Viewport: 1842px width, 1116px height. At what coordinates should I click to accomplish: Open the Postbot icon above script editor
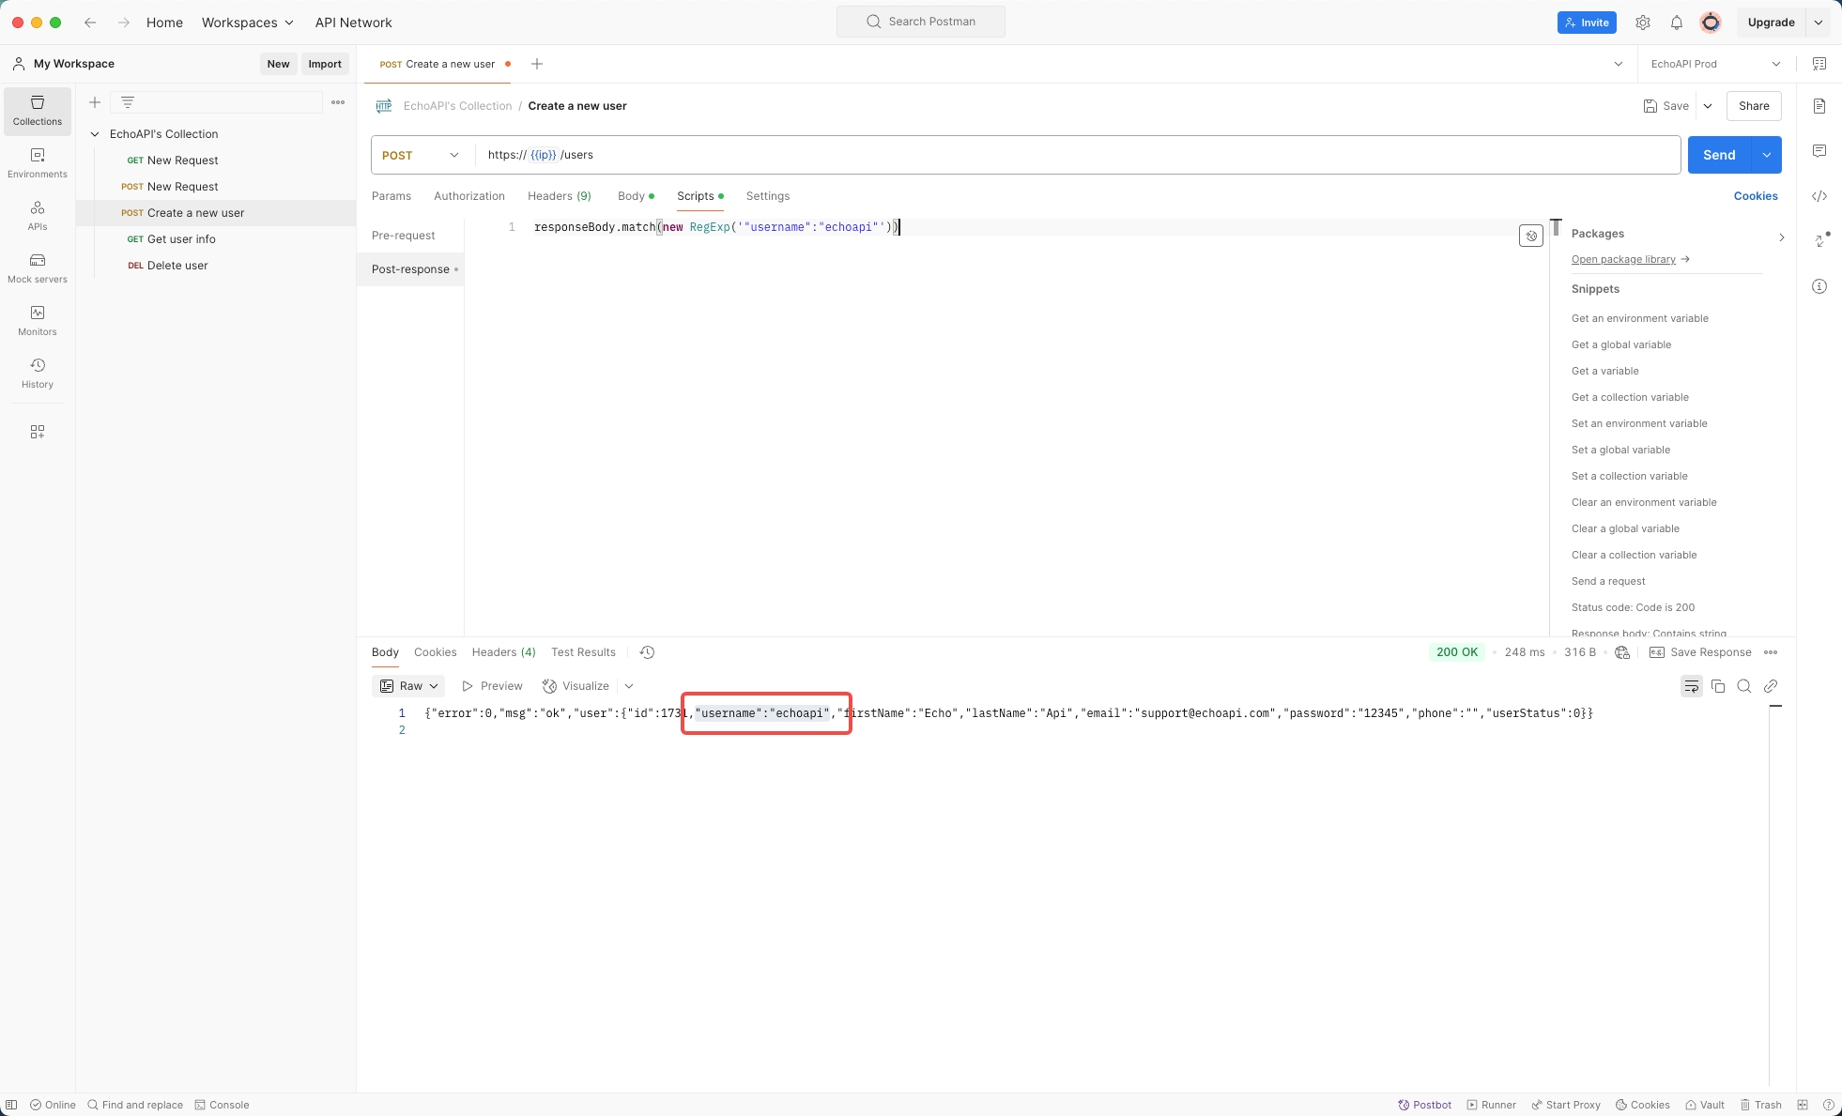point(1531,236)
